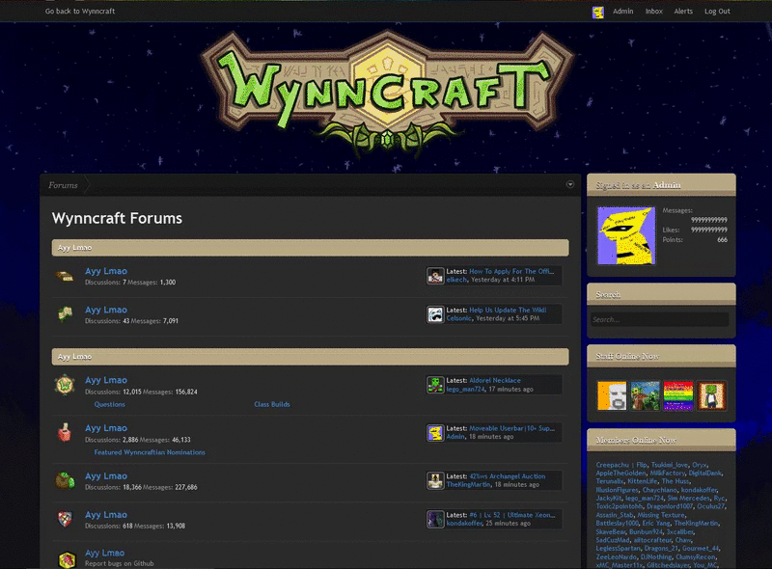Click avatar next to Aldorel Necklace latest post
Viewport: 772px width, 569px height.
tap(435, 385)
